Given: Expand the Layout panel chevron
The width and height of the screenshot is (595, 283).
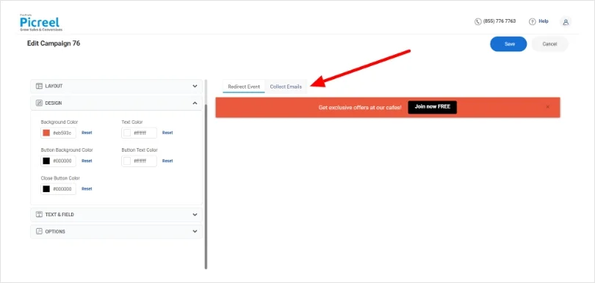Looking at the screenshot, I should point(195,86).
